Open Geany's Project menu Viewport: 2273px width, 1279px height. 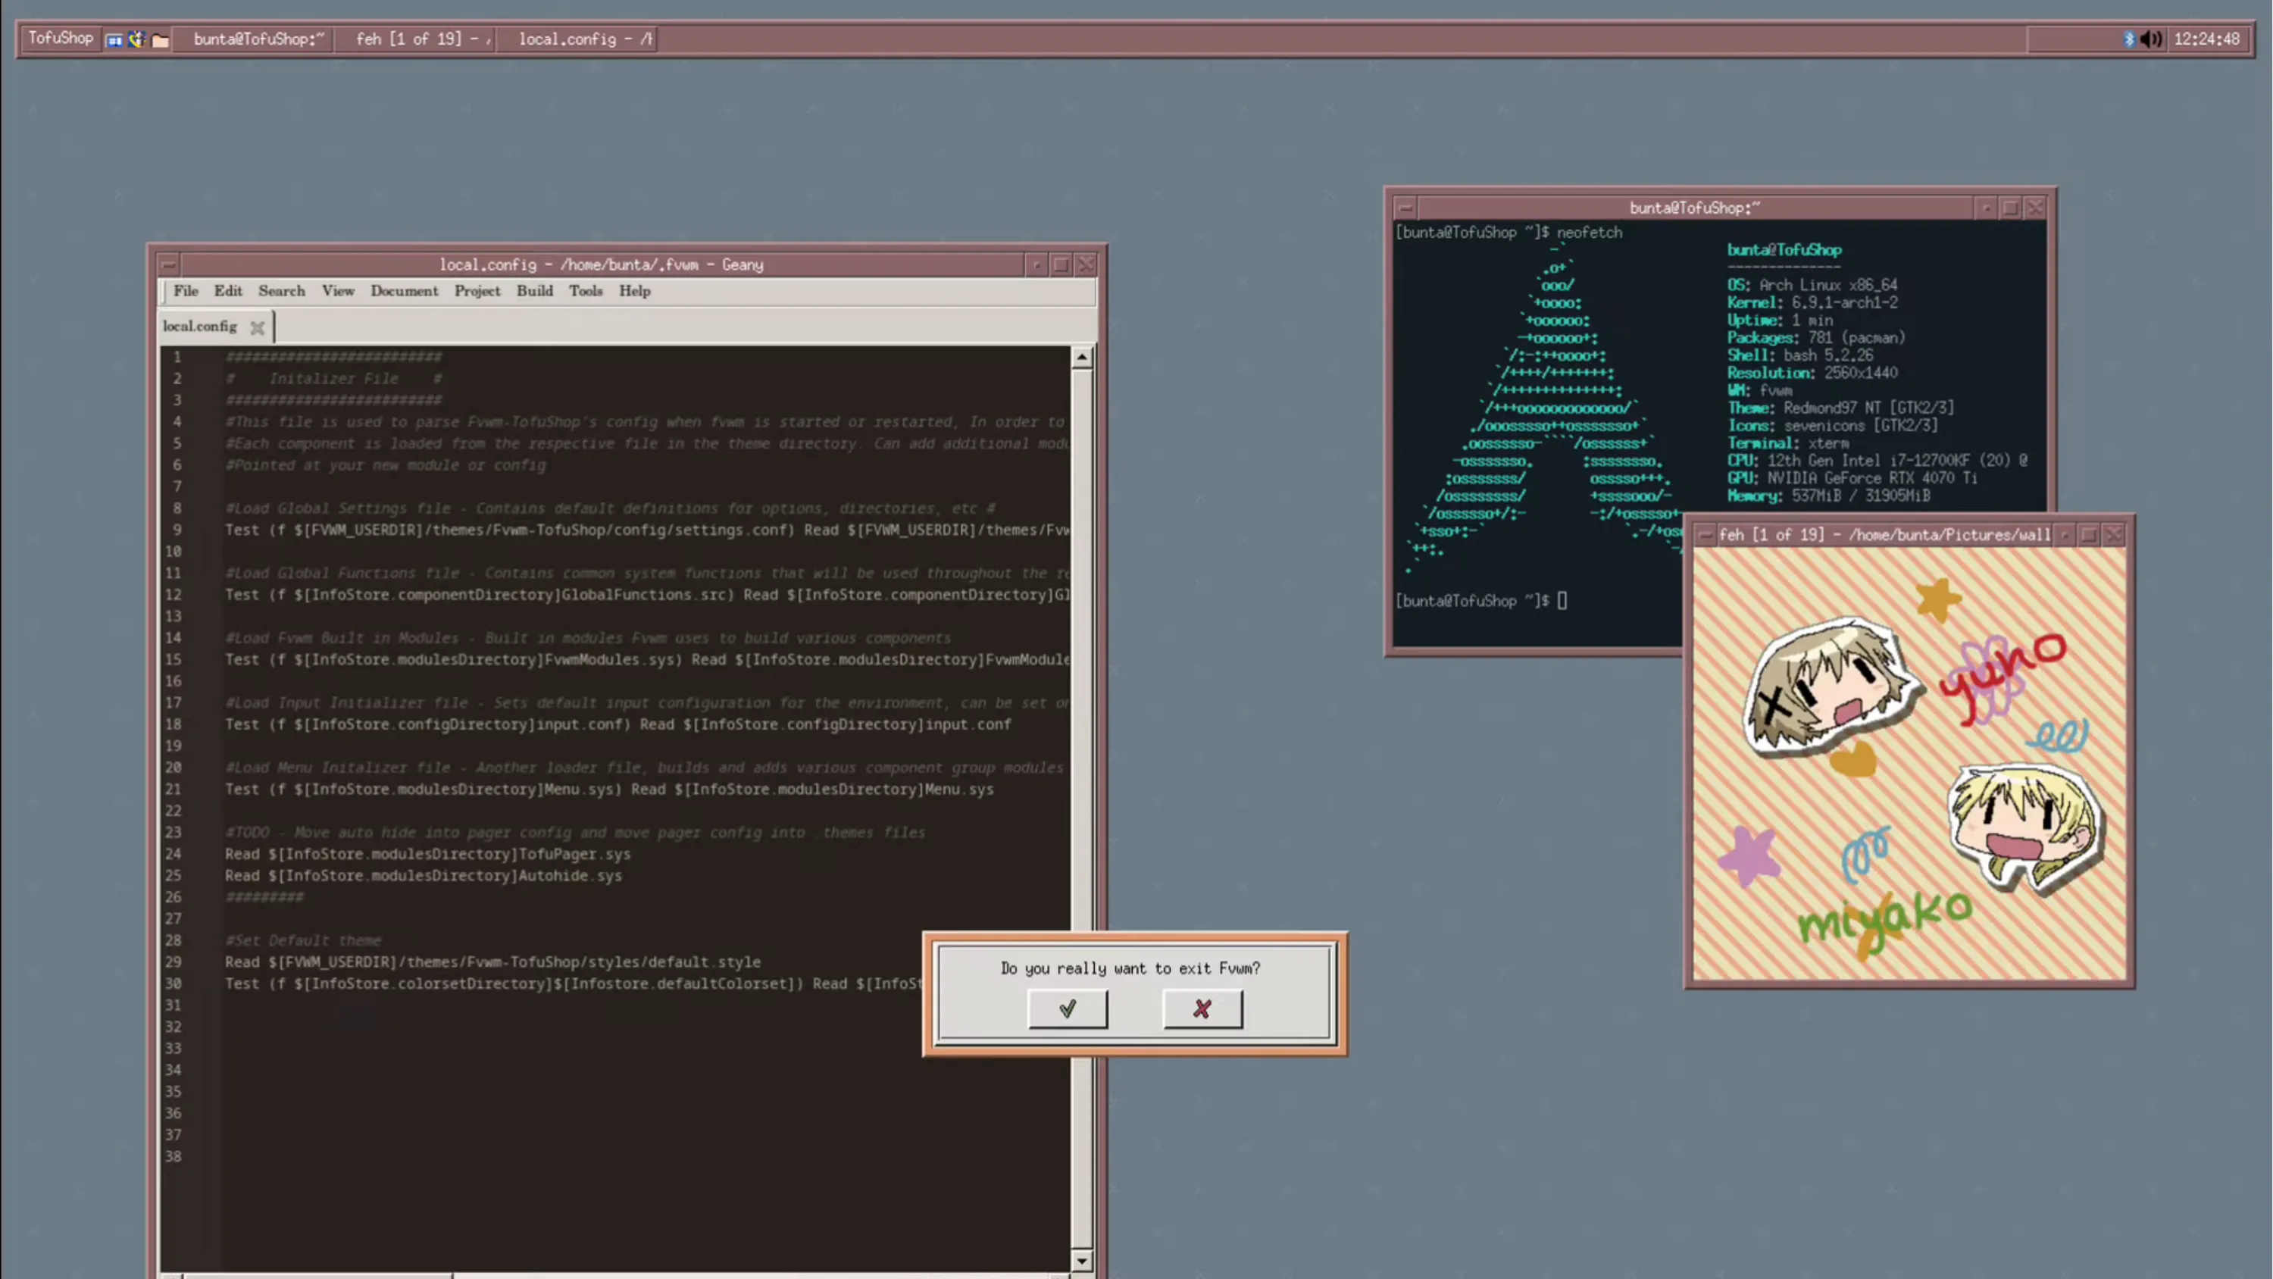click(x=477, y=291)
